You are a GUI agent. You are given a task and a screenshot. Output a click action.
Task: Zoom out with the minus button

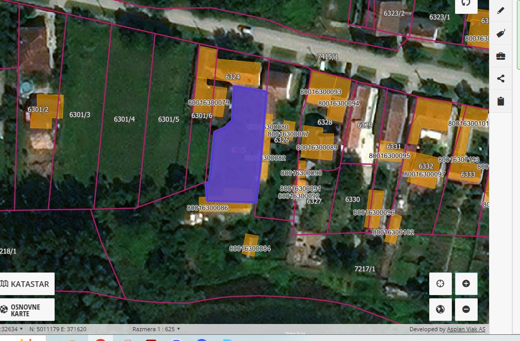pos(466,310)
